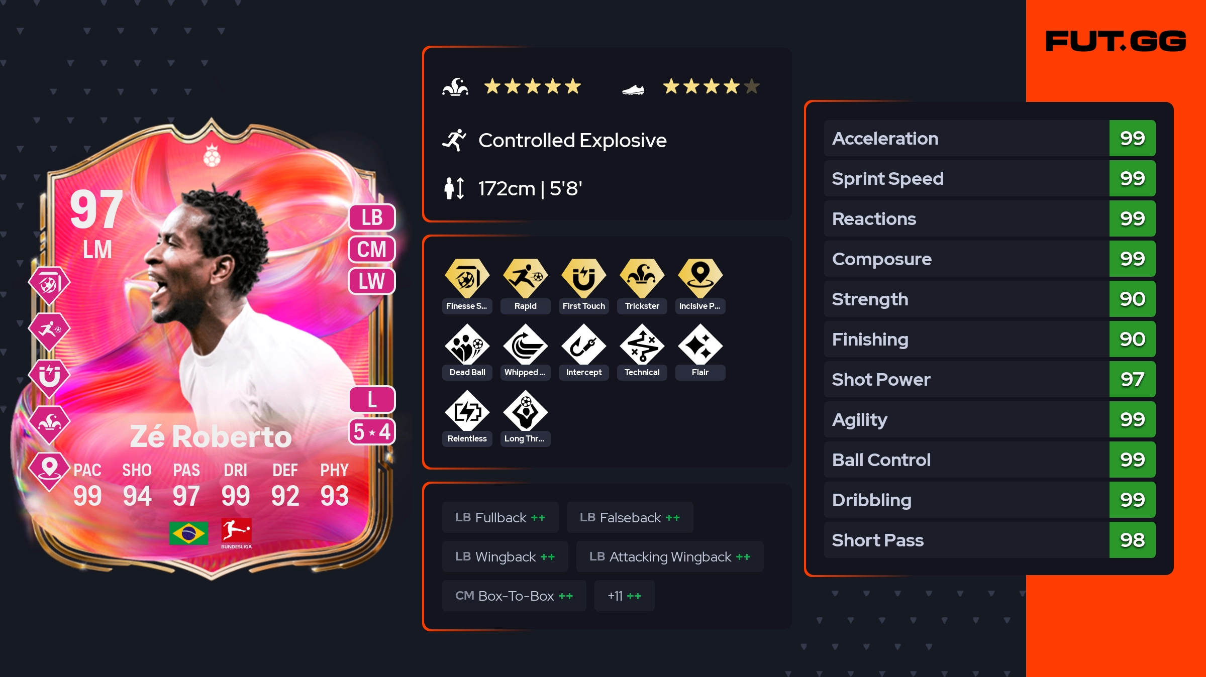Select the LB Attacking Wingback role tag
1206x677 pixels.
(670, 556)
